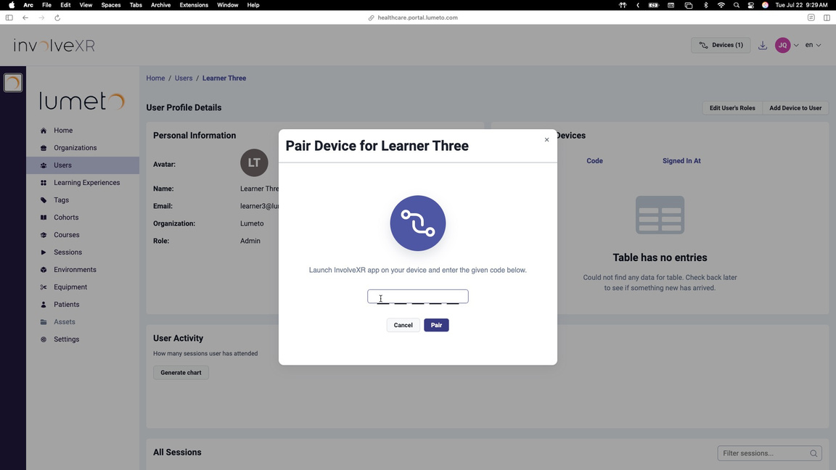Viewport: 836px width, 470px height.
Task: Click the Sessions play icon in the sidebar
Action: point(44,252)
